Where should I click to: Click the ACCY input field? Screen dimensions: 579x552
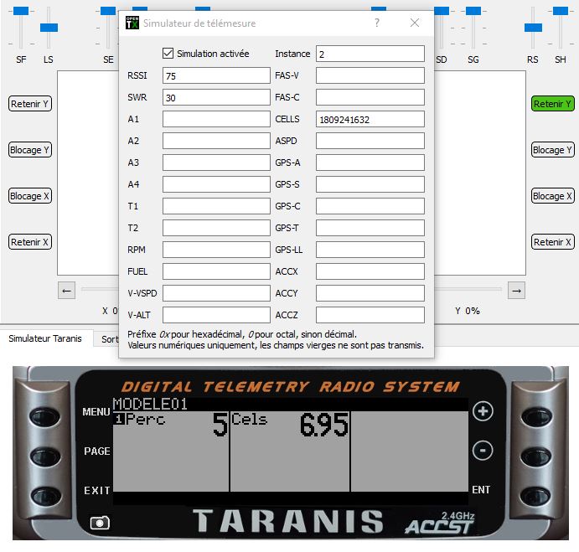370,293
